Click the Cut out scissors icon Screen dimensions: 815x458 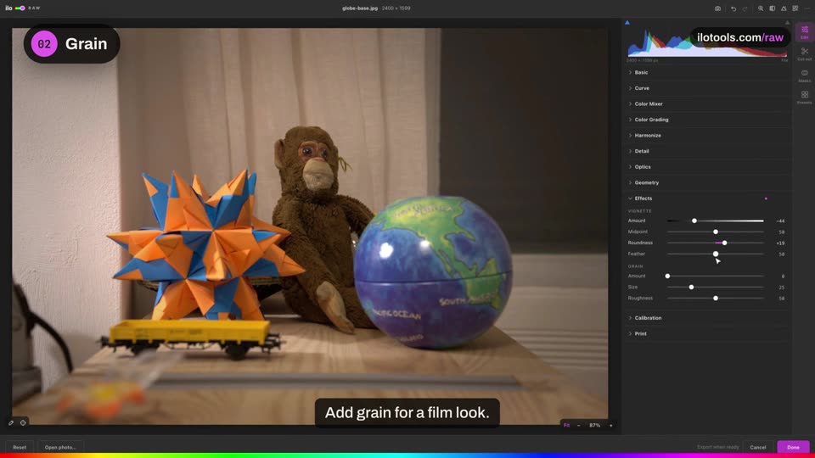804,51
